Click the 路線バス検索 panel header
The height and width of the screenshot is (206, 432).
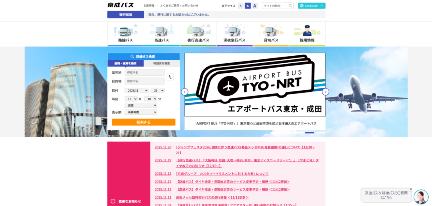pos(144,57)
